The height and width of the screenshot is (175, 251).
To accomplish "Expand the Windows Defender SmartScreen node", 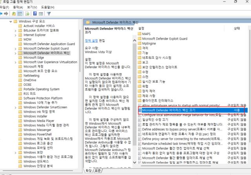I will 15,107.
